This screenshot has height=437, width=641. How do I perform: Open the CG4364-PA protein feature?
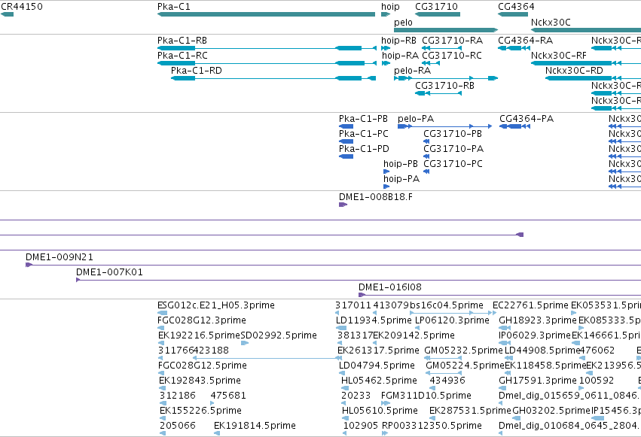[514, 126]
